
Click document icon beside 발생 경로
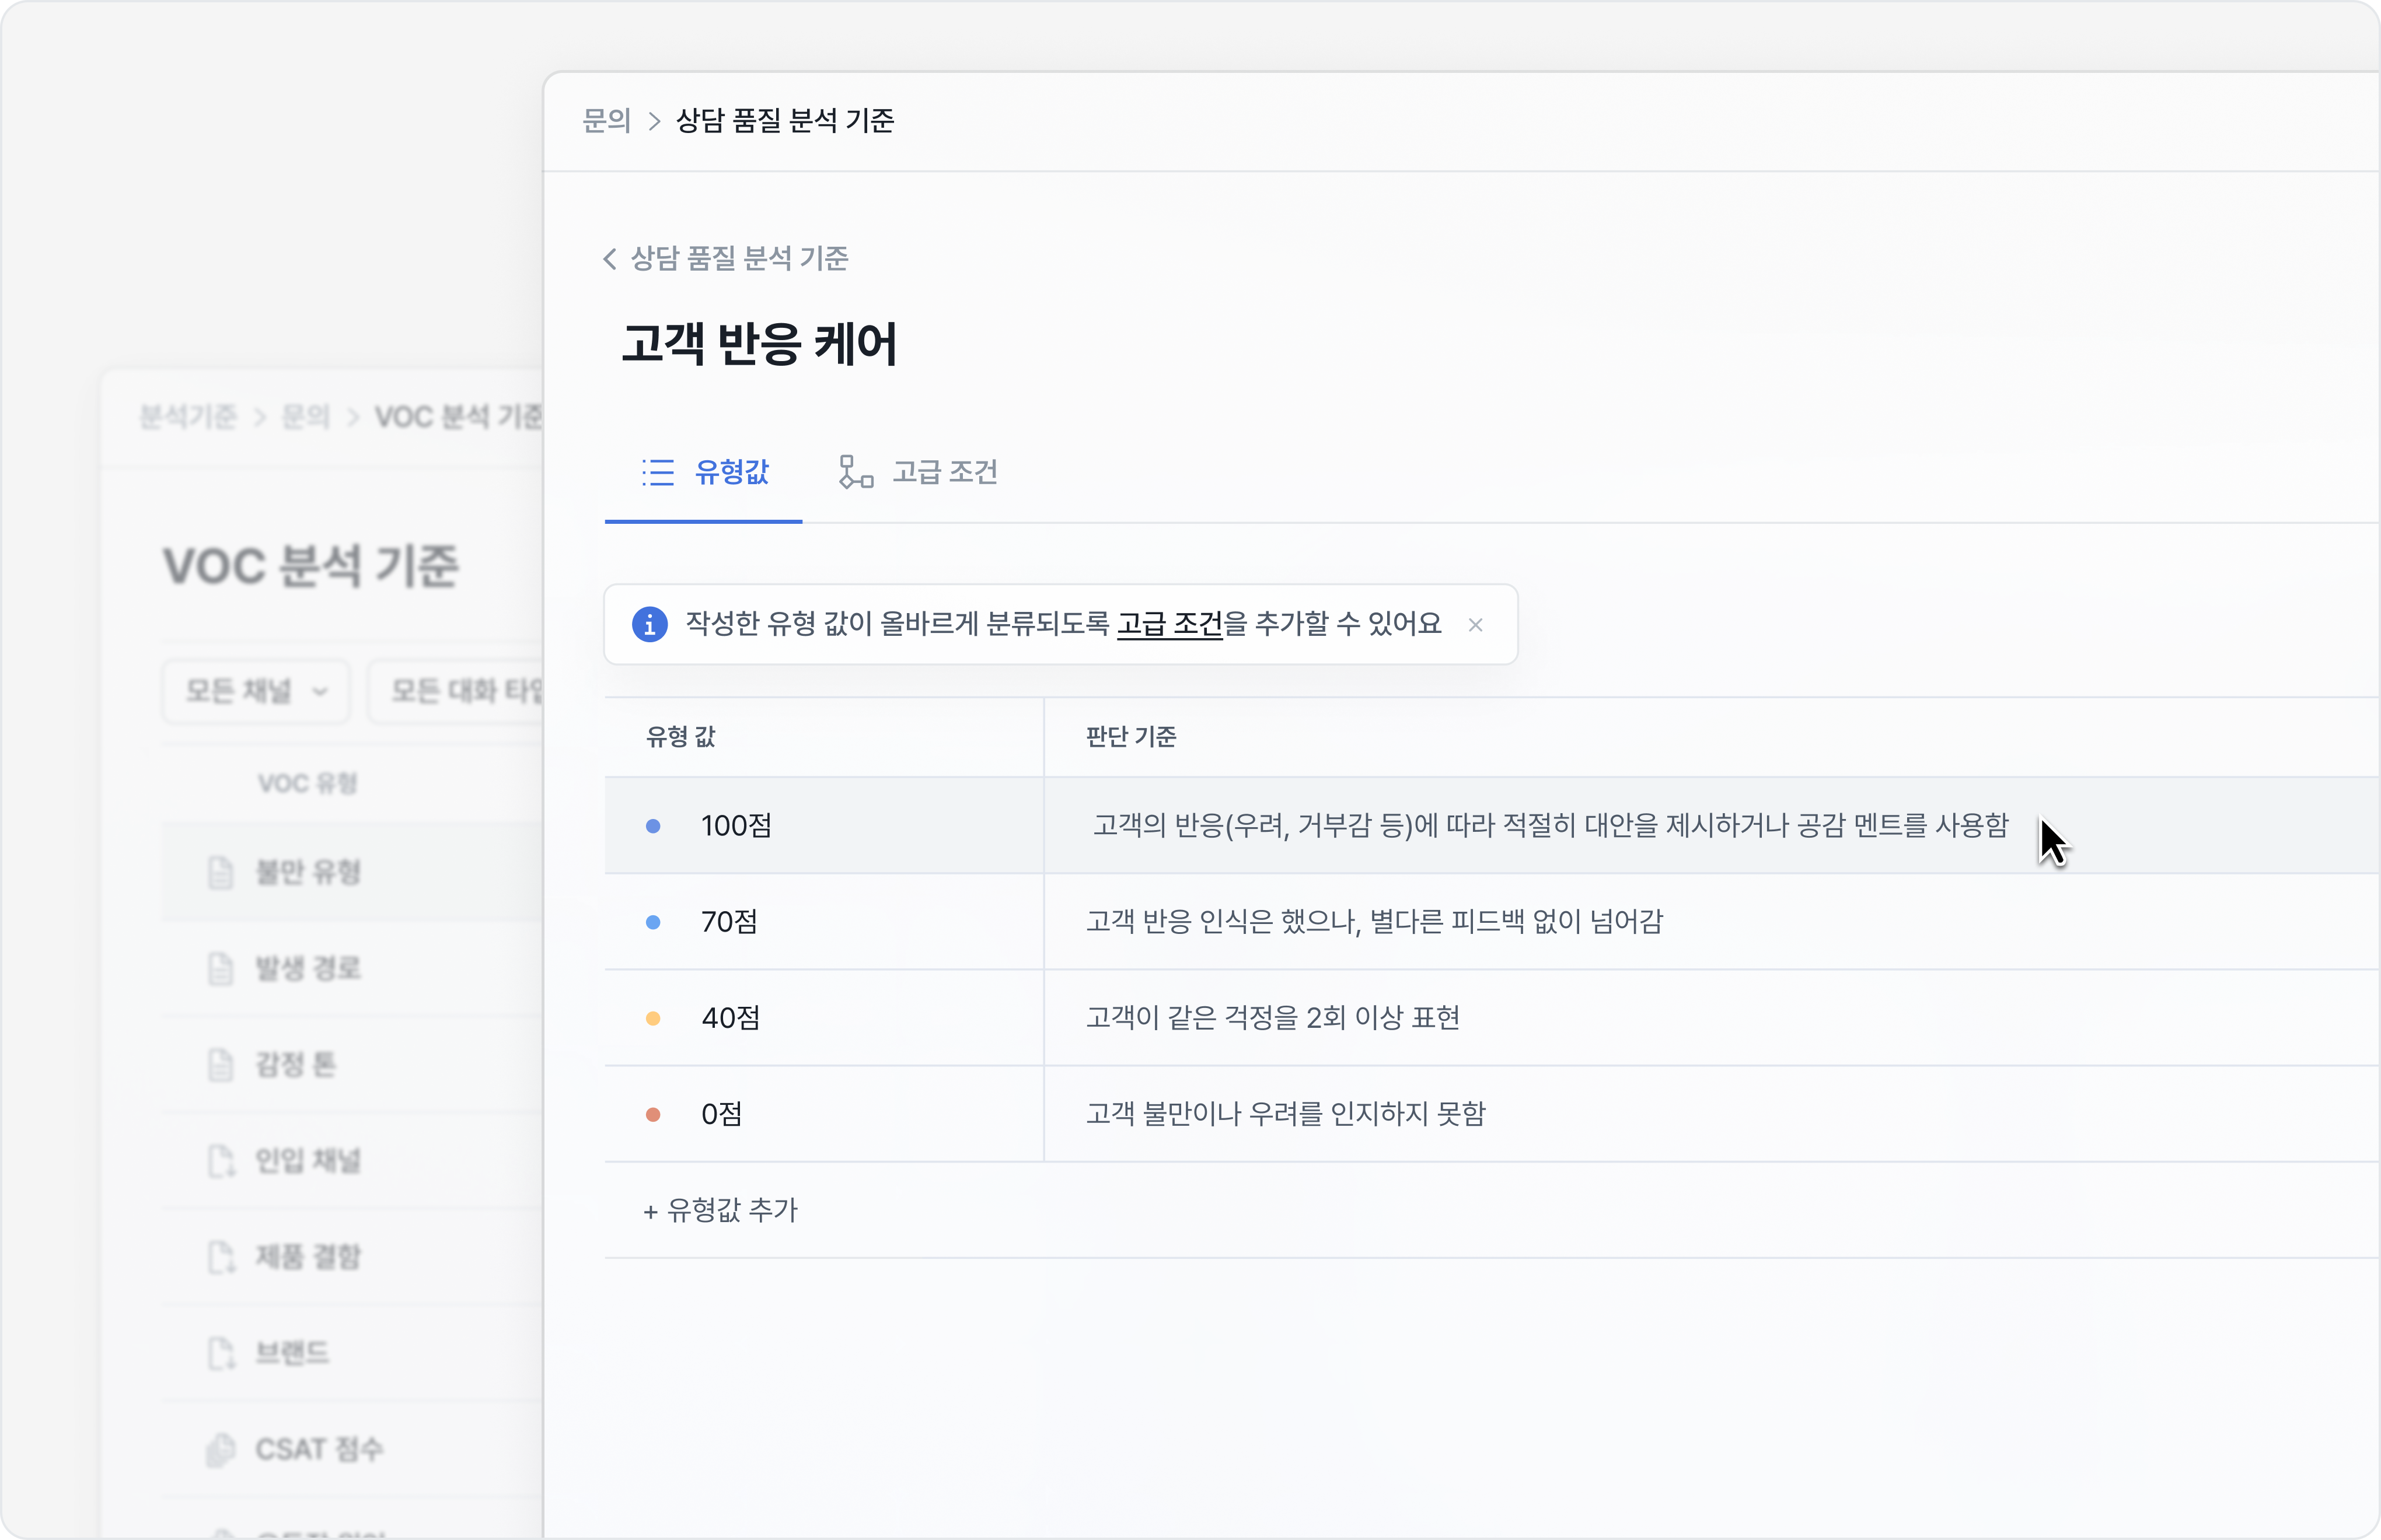click(220, 969)
